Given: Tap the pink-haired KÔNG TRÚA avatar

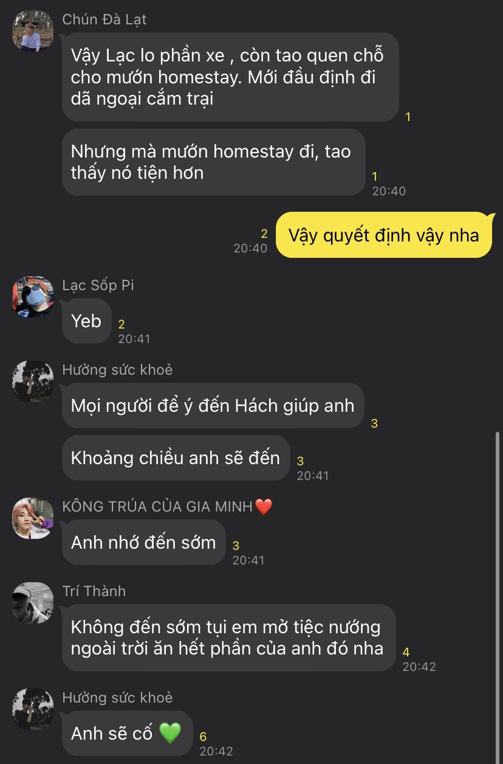Looking at the screenshot, I should point(33,518).
